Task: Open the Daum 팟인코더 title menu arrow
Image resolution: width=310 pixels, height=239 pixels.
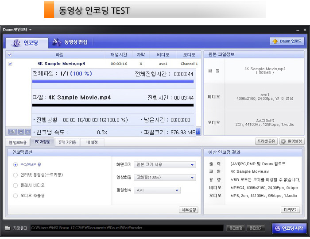Action: click(31, 30)
